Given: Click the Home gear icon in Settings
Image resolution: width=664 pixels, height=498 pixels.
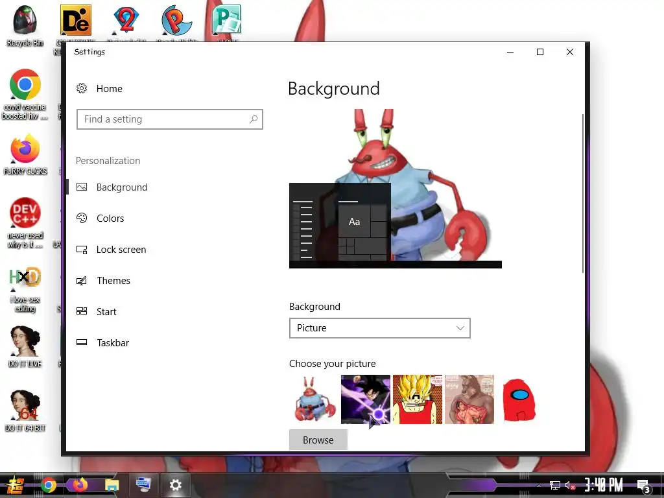Looking at the screenshot, I should (82, 88).
